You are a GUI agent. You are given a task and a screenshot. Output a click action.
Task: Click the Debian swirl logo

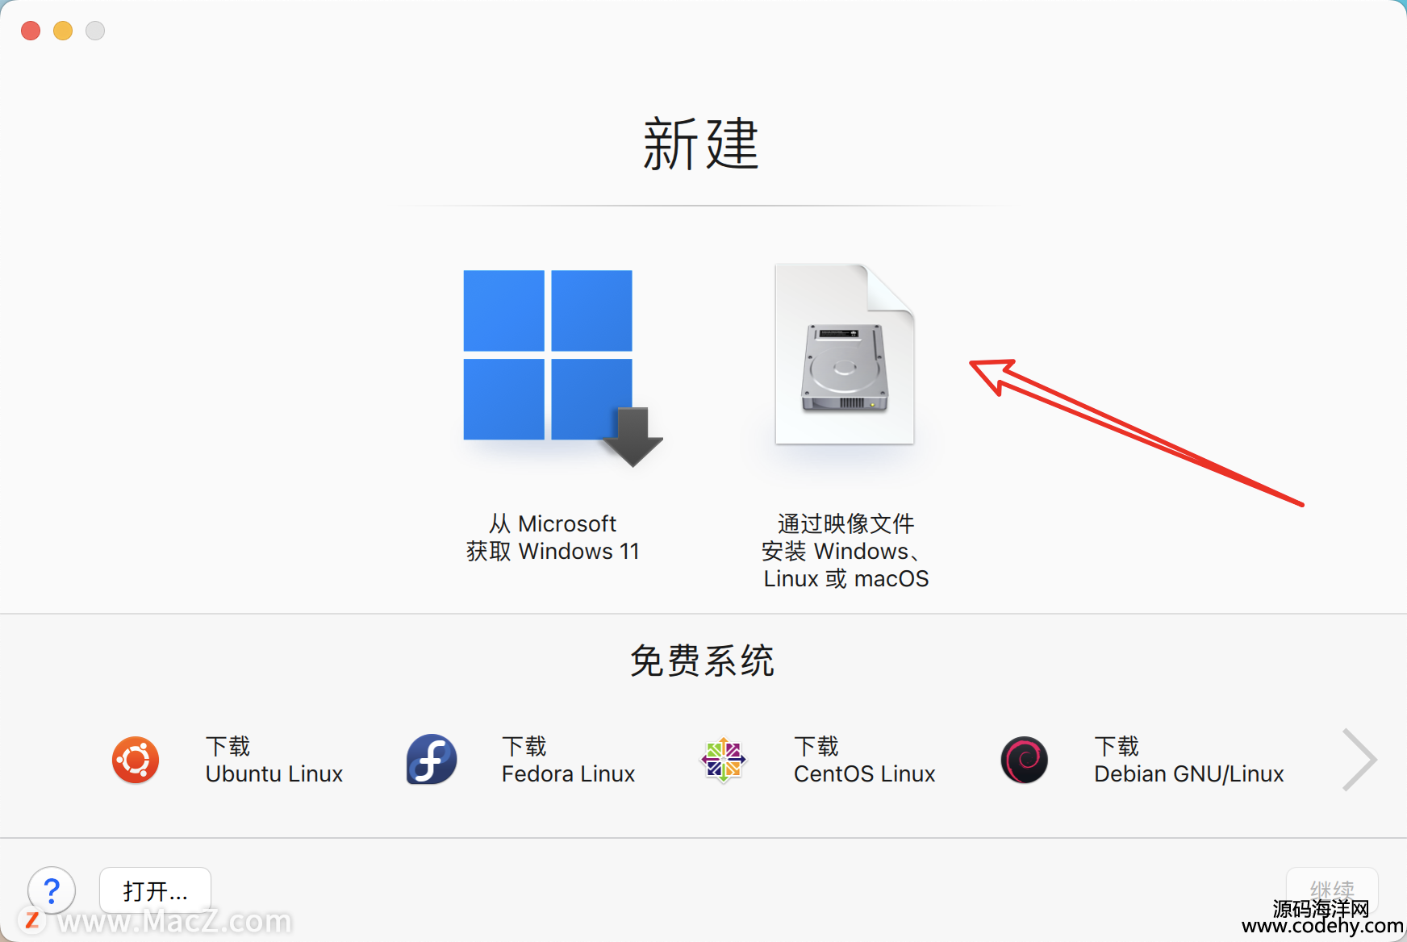click(x=1025, y=760)
